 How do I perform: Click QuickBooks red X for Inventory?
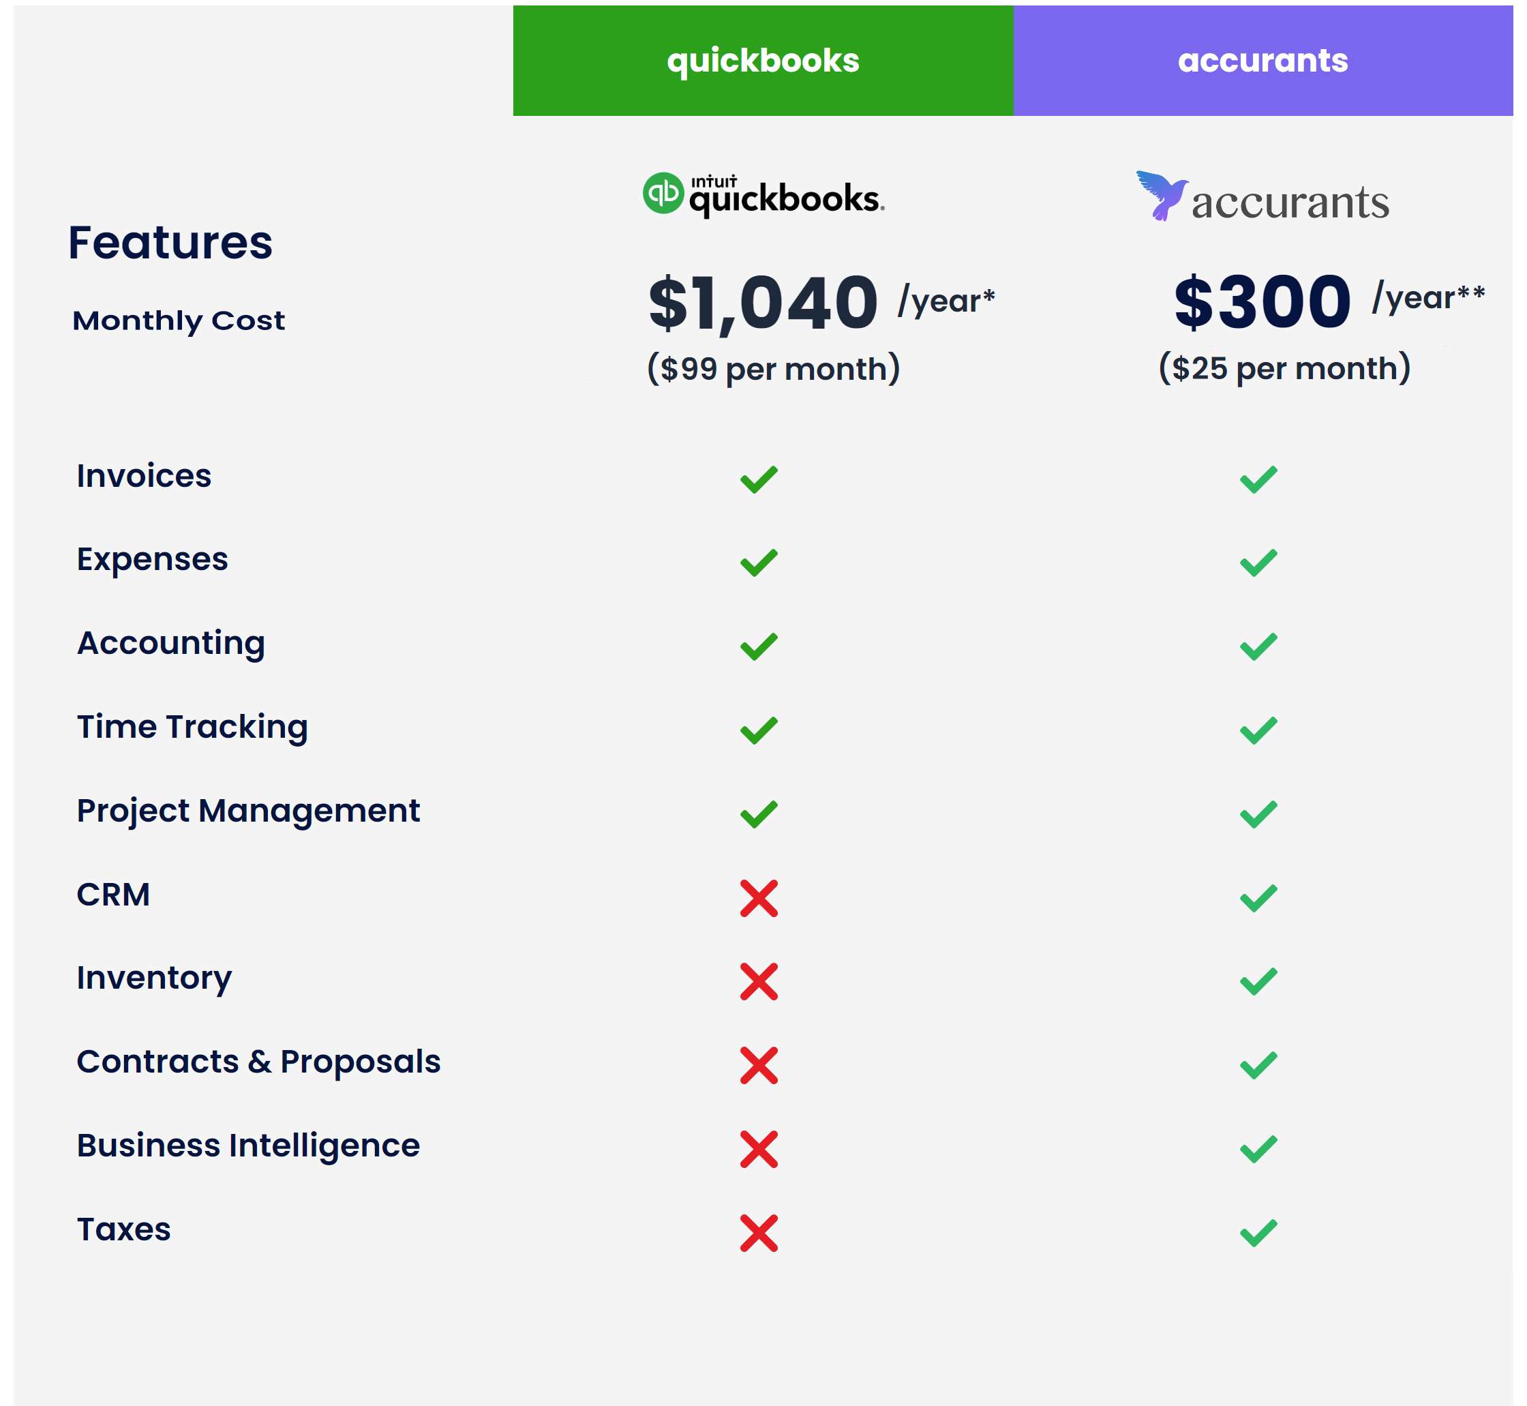pyautogui.click(x=758, y=981)
